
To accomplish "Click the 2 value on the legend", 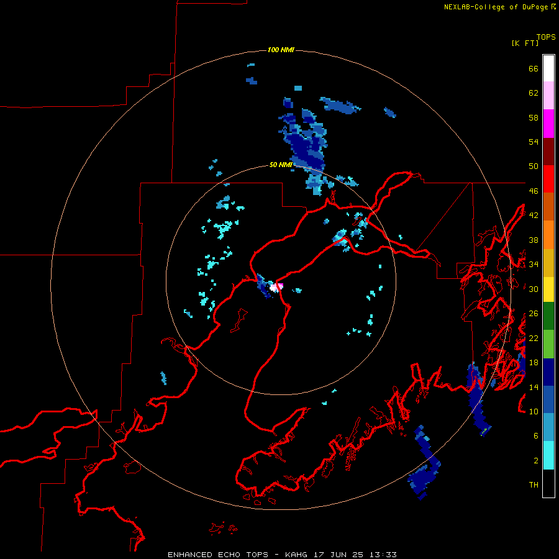I will coord(536,461).
